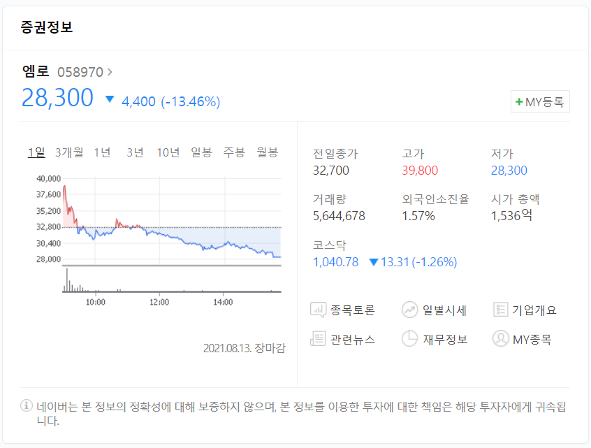Click the 증권정보 section heading
The width and height of the screenshot is (591, 448).
[46, 27]
